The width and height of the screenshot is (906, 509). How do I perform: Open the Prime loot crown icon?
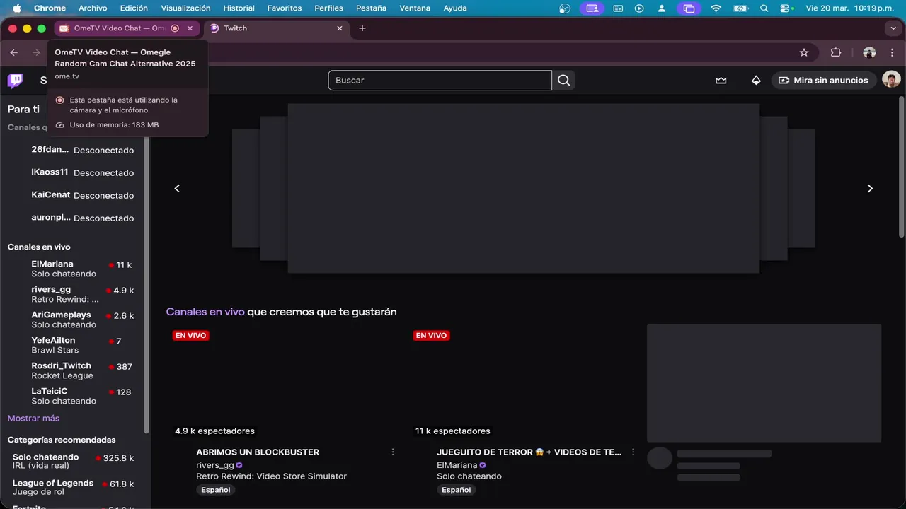721,80
